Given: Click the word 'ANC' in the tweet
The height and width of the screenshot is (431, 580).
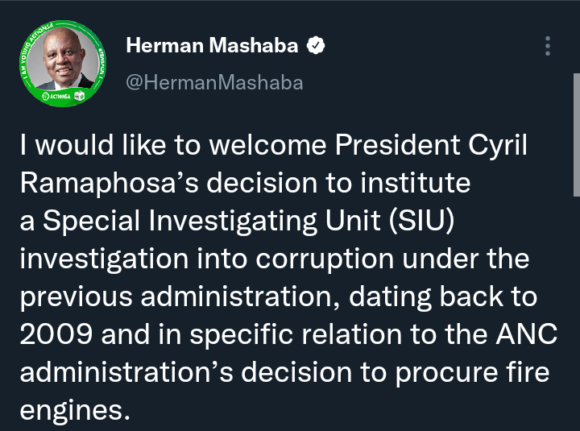Looking at the screenshot, I should (526, 334).
